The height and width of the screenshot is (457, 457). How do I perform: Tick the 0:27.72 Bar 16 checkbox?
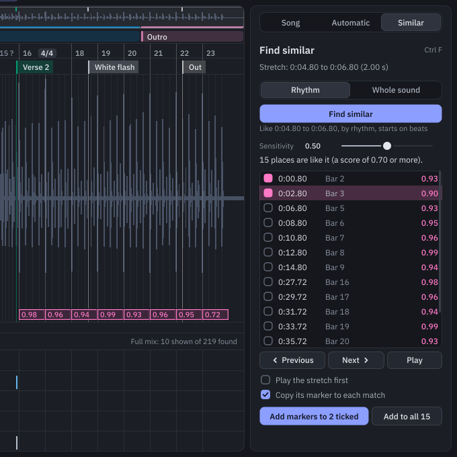pyautogui.click(x=268, y=282)
